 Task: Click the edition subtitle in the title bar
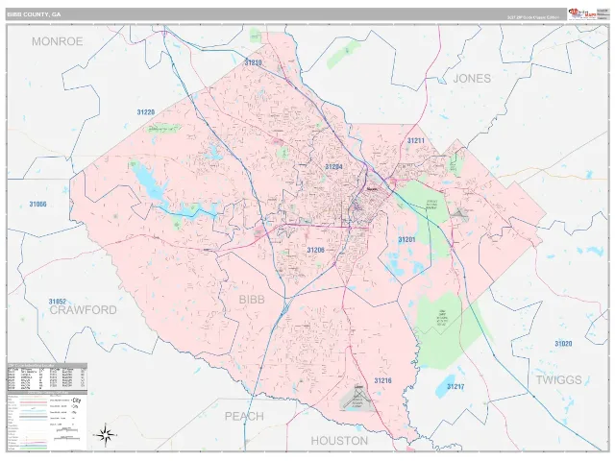click(x=533, y=17)
